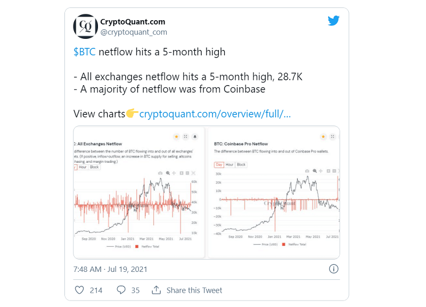Open the 7:48 AM Jul 19 timestamp

[x=110, y=269]
